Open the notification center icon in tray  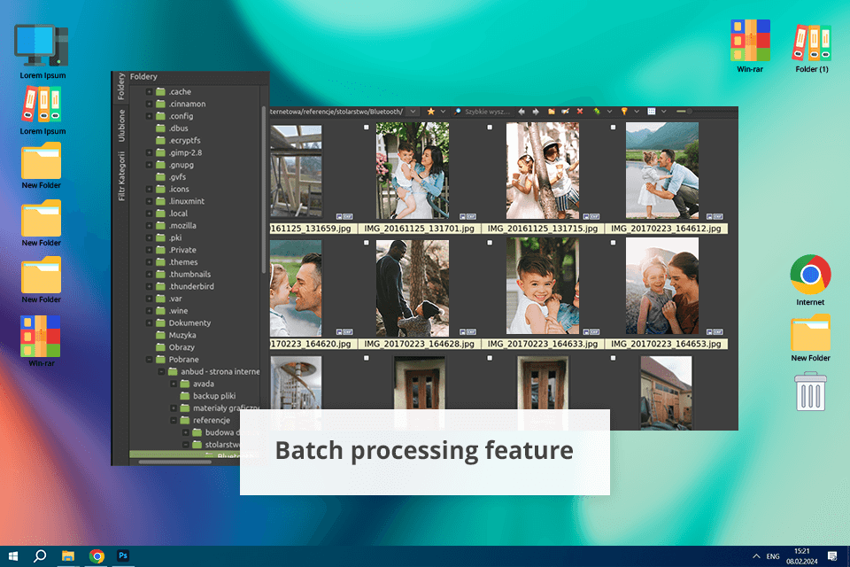point(832,555)
